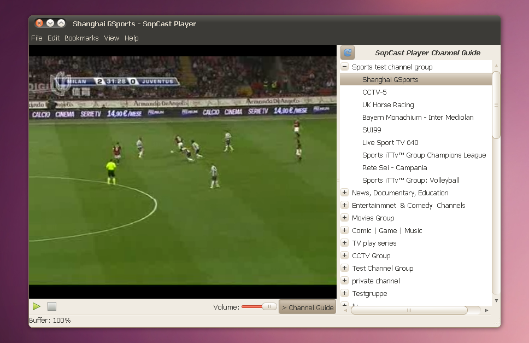This screenshot has height=343, width=529.
Task: Open the File menu
Action: coord(37,38)
